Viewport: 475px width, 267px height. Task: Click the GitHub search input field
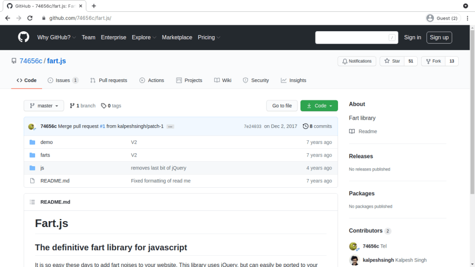[357, 38]
